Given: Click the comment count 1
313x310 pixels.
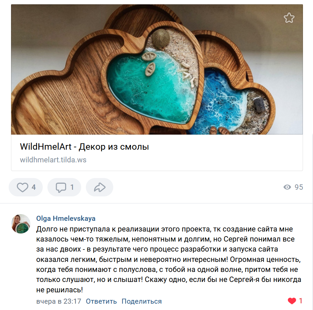Looking at the screenshot, I should tap(72, 187).
